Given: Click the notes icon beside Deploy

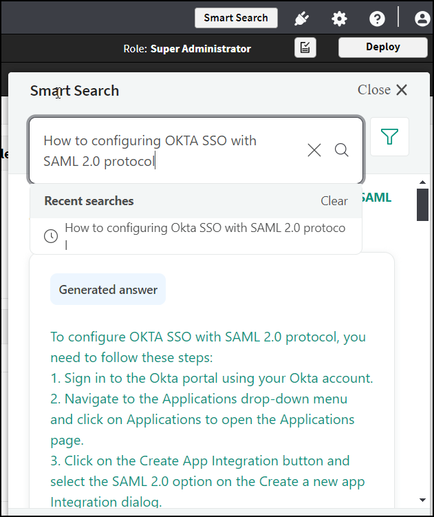Looking at the screenshot, I should (x=305, y=48).
